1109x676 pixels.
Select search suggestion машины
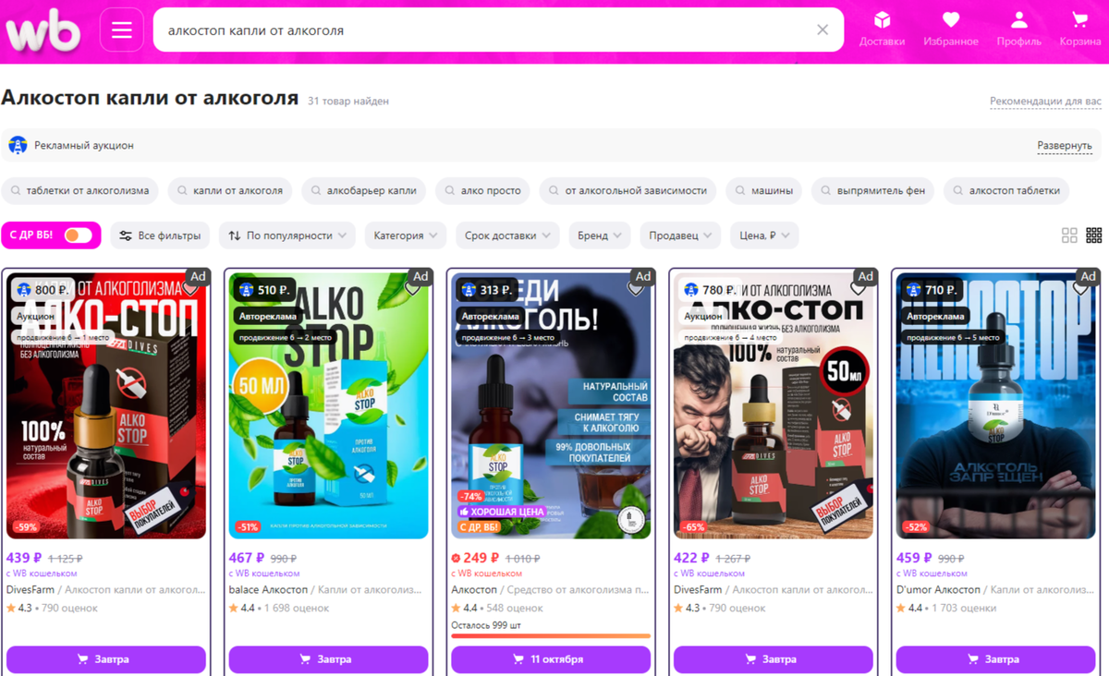click(x=764, y=191)
